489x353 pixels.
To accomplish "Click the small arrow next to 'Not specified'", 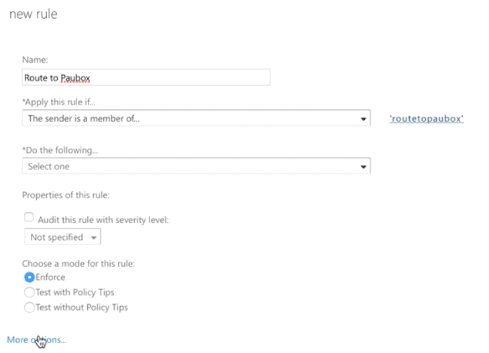I will pos(93,238).
